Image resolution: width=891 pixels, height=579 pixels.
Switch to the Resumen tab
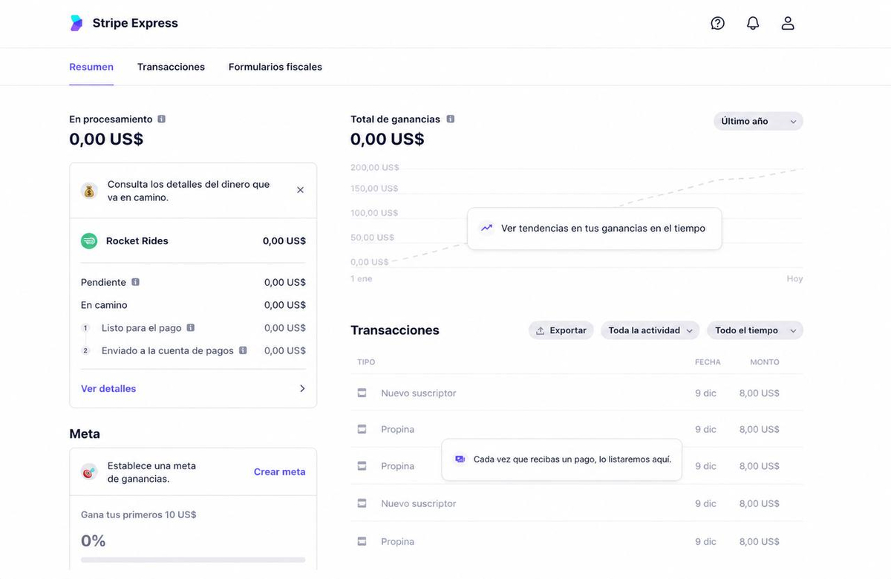tap(91, 67)
